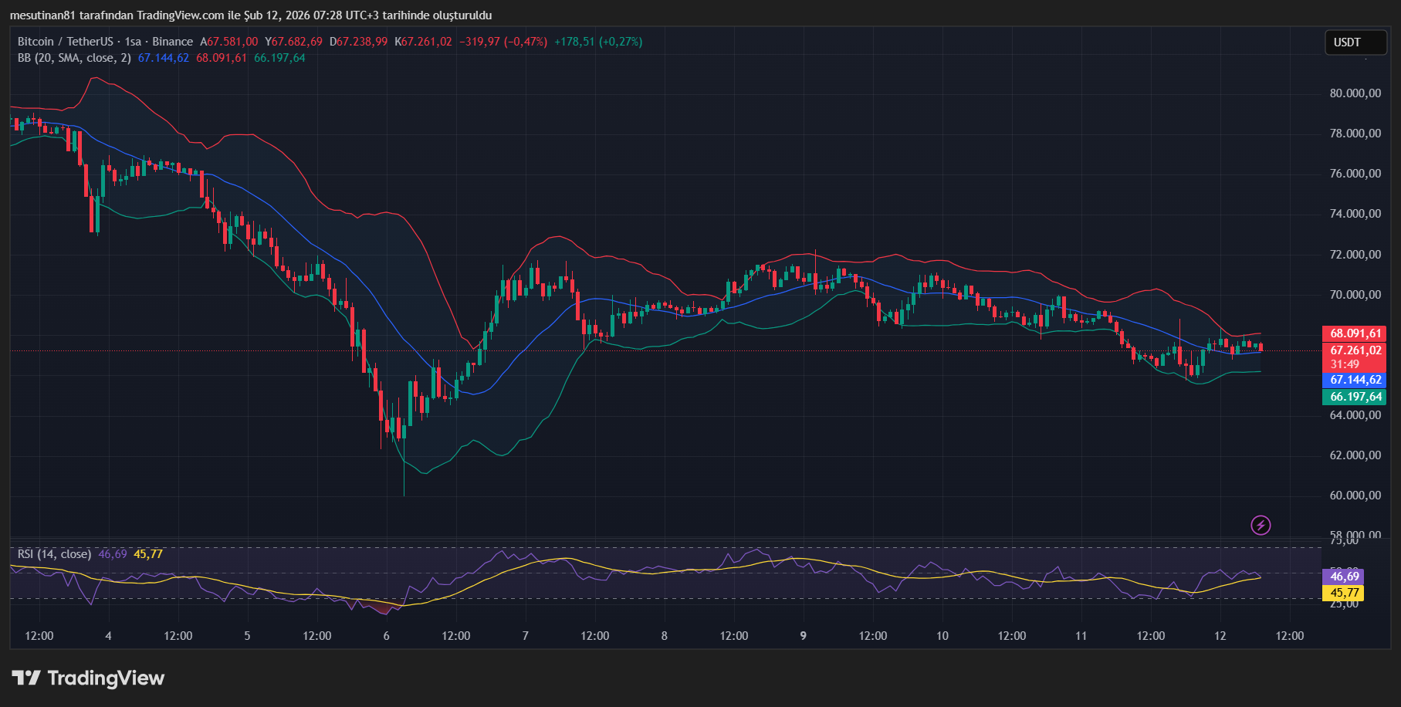
Task: Click the mesutinan81 snapshot attribution header text
Action: (x=250, y=15)
